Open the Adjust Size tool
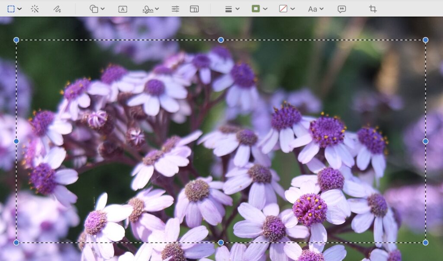 (x=194, y=9)
